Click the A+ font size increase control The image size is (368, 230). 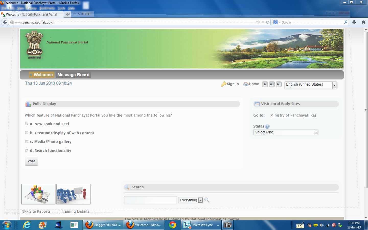coord(272,84)
